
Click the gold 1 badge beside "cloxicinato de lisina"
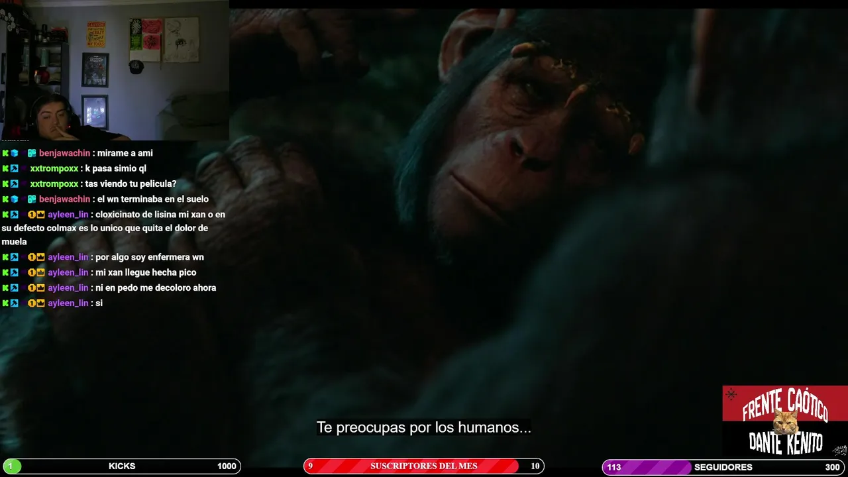[32, 215]
